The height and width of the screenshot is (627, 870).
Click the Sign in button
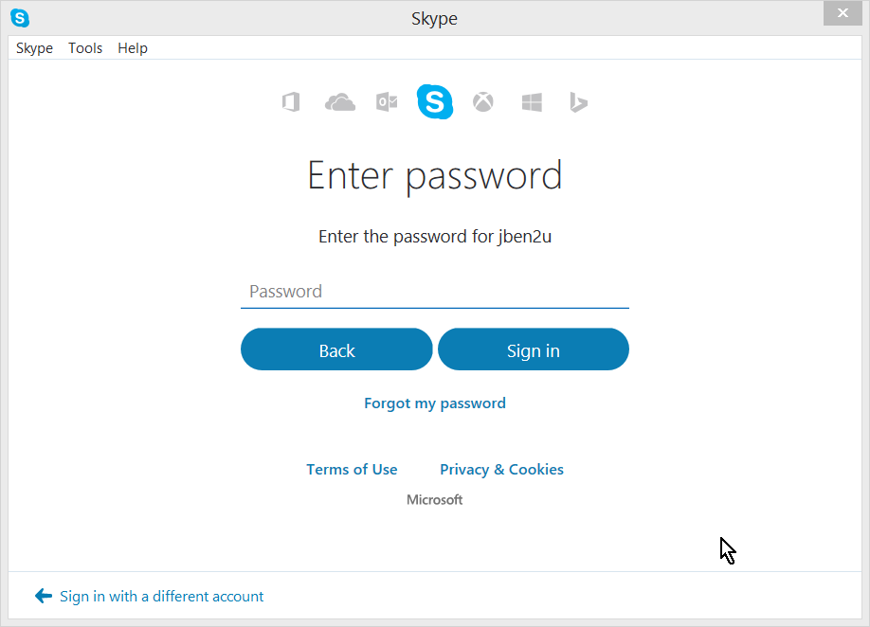(x=534, y=349)
